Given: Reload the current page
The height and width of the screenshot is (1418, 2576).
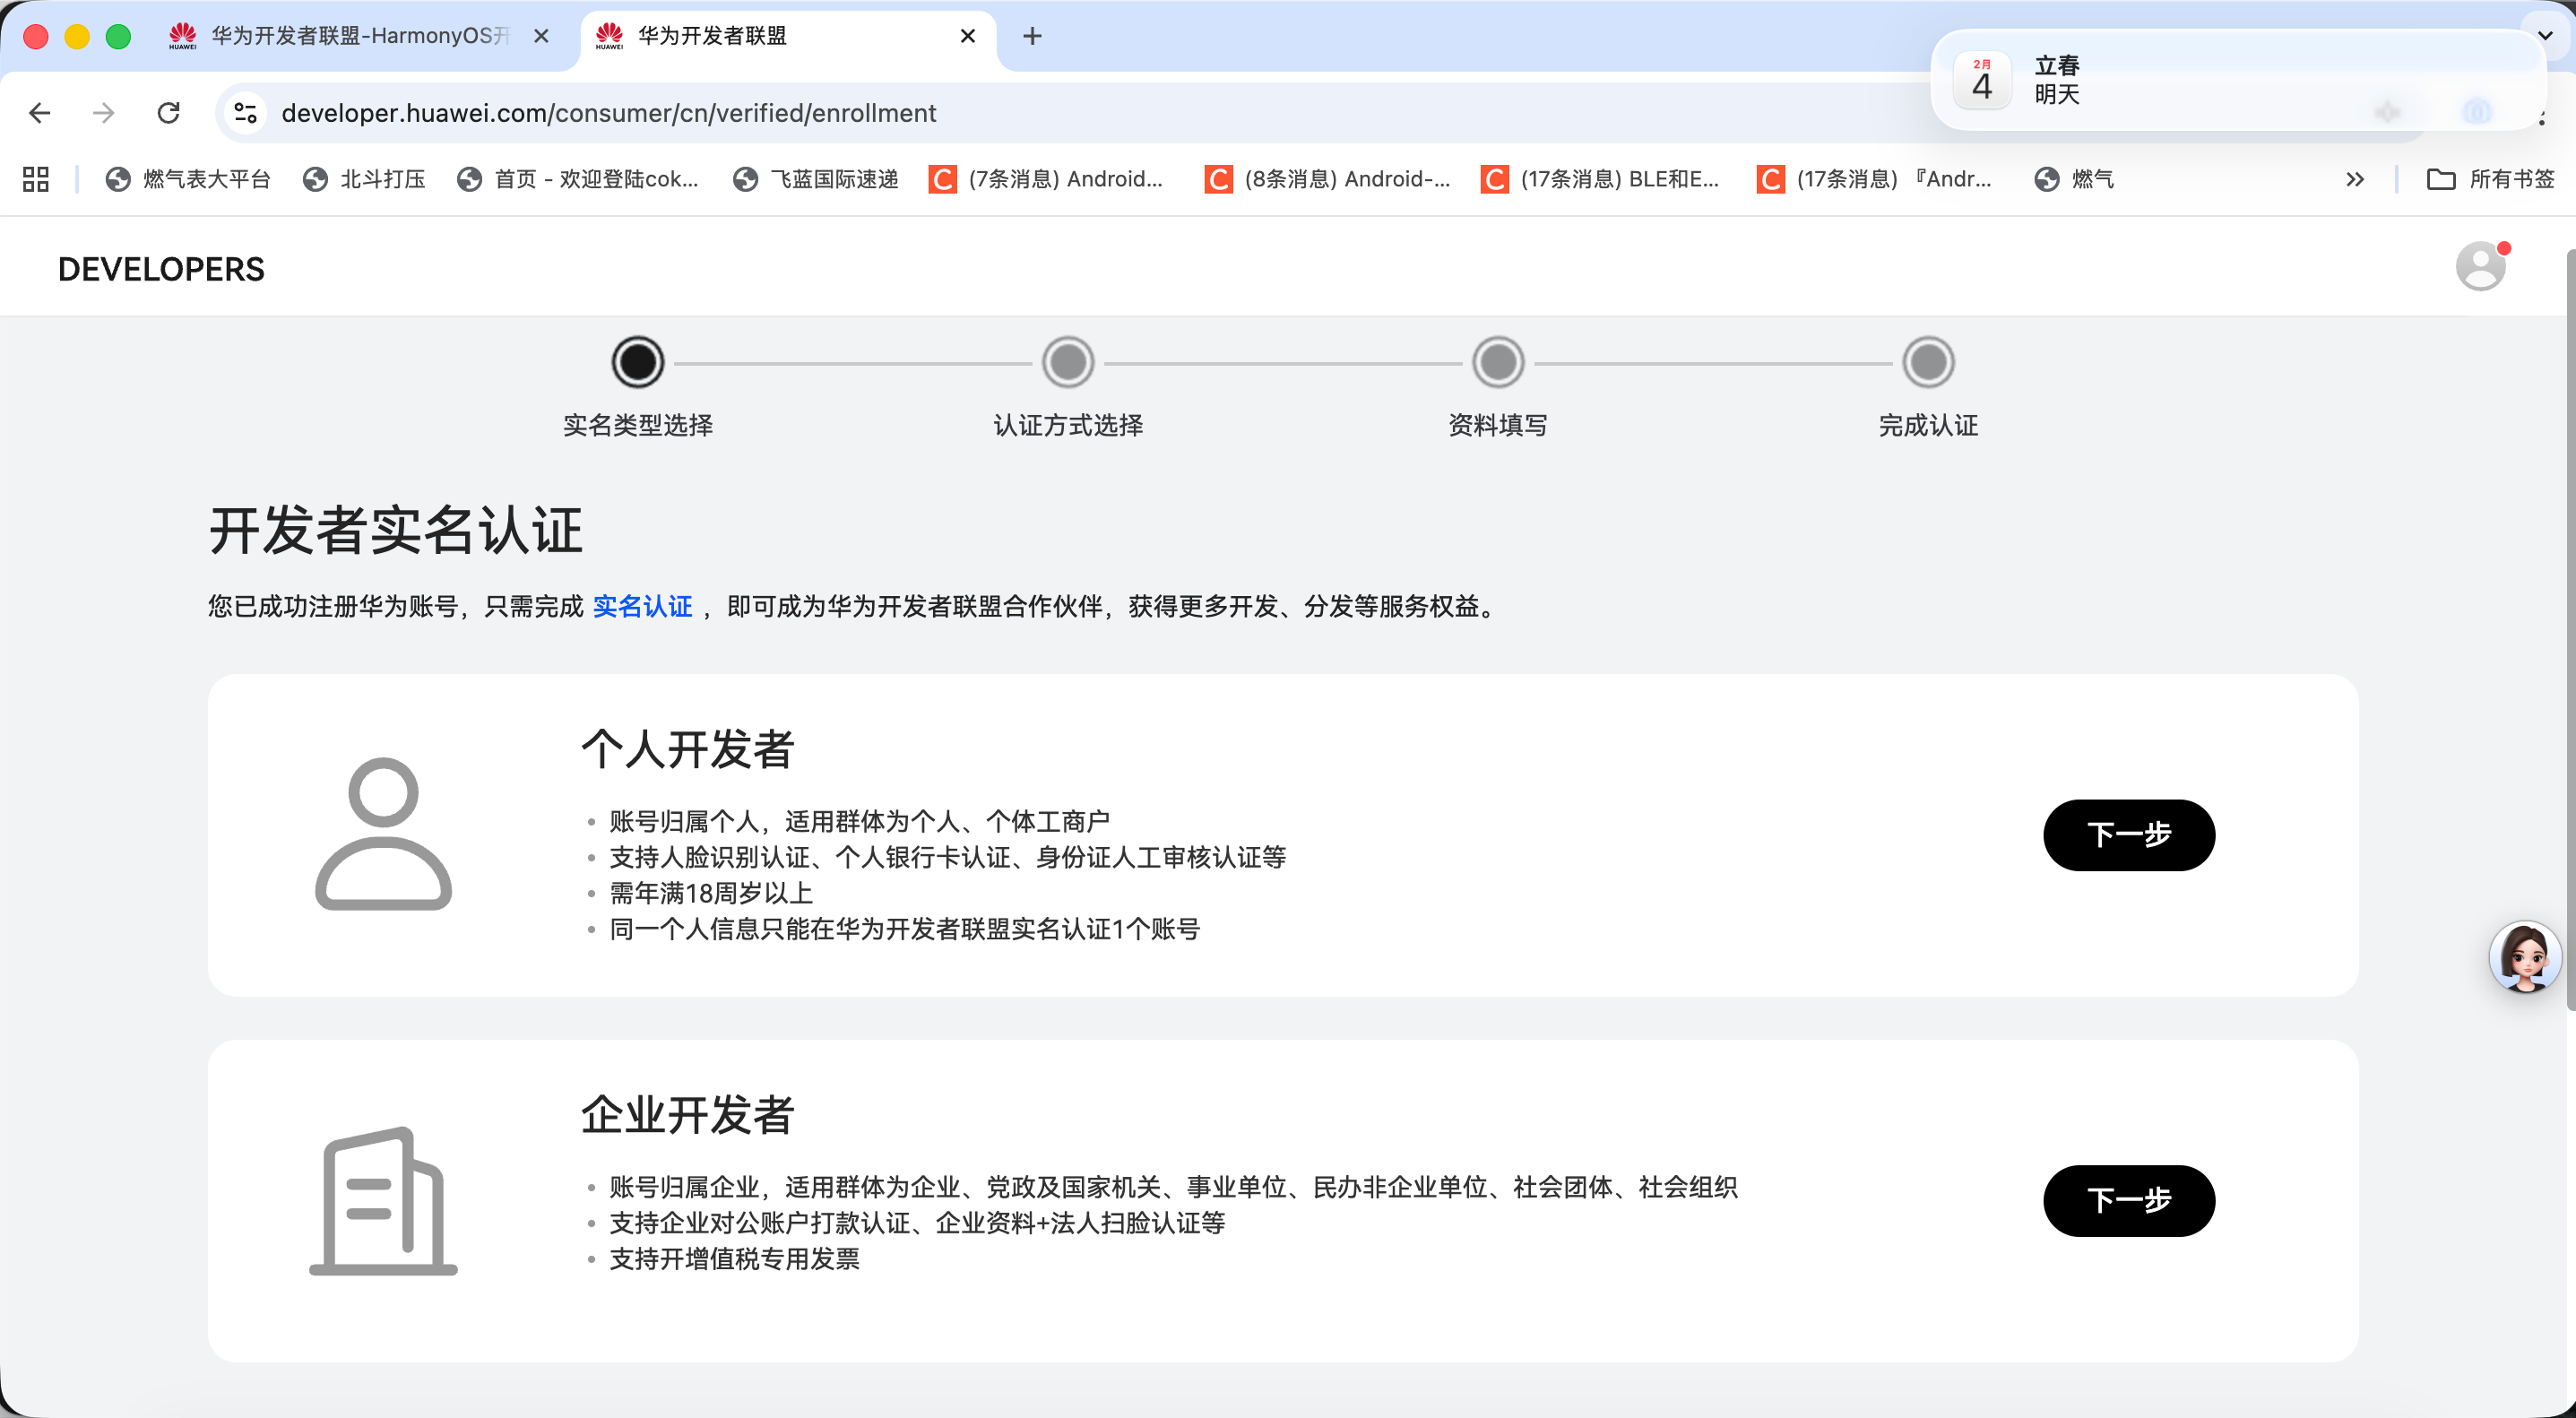Looking at the screenshot, I should (x=168, y=112).
